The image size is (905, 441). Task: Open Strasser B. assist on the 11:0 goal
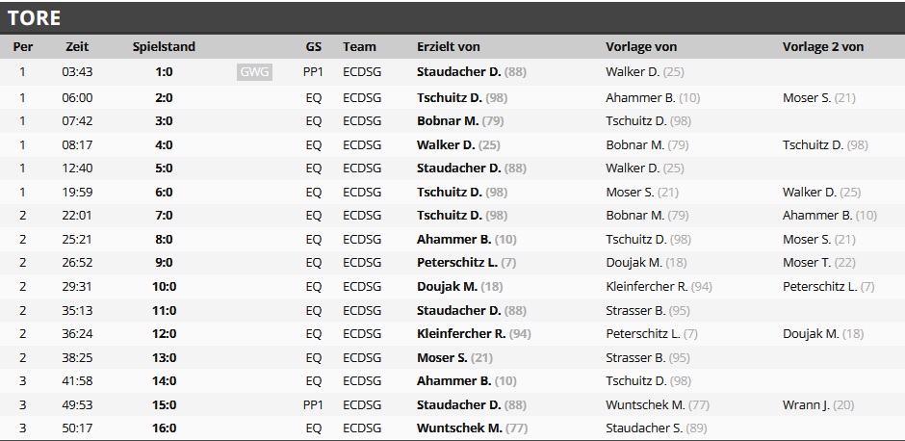coord(635,310)
